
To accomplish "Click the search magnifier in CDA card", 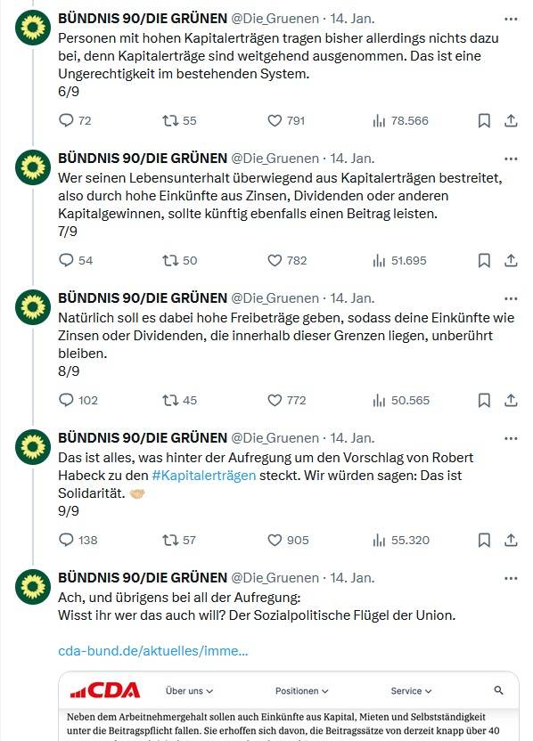I will [498, 690].
